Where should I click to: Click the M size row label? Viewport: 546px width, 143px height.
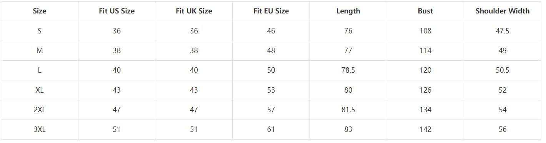40,50
